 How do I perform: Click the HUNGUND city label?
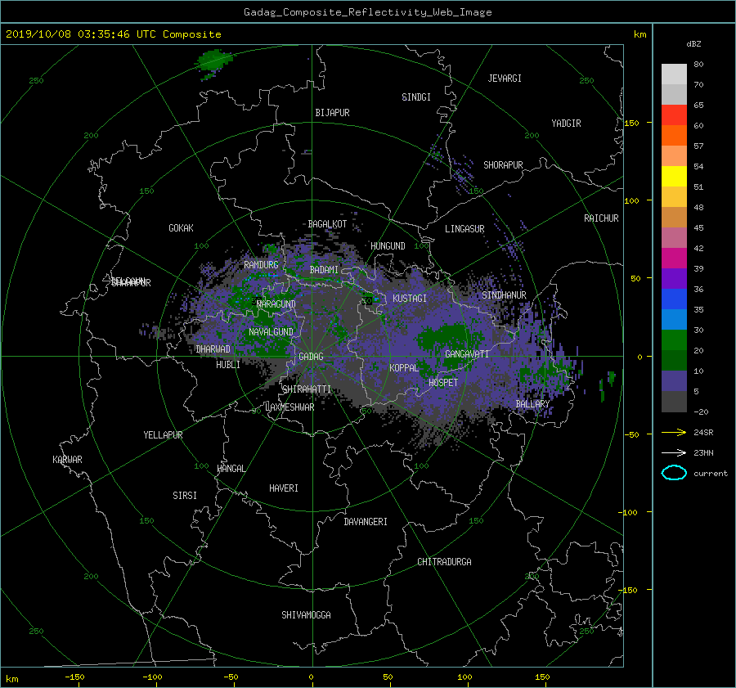[x=388, y=246]
